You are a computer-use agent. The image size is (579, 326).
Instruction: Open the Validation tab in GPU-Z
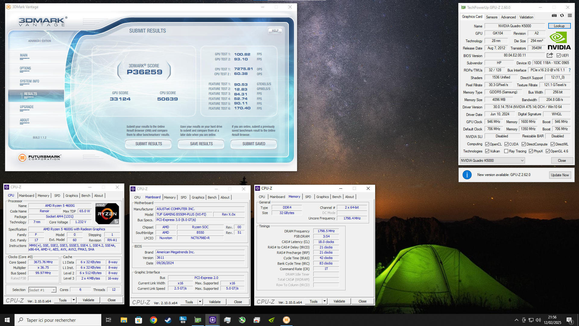526,17
